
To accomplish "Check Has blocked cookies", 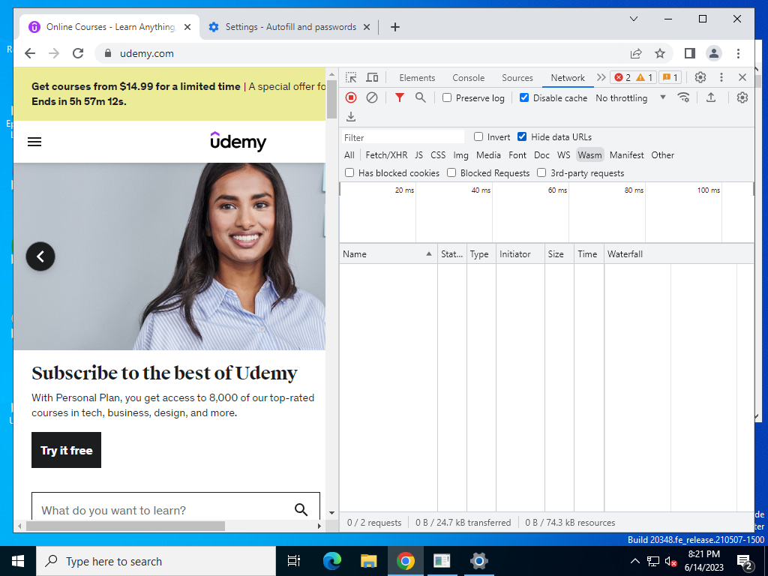I will click(x=349, y=172).
